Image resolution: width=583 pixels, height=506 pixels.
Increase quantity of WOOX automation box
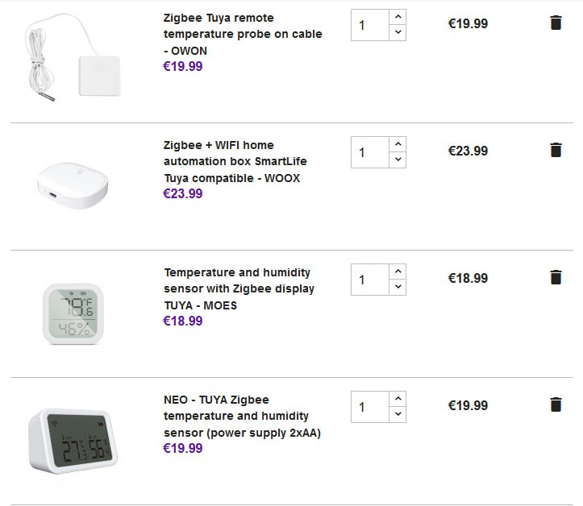pos(398,144)
